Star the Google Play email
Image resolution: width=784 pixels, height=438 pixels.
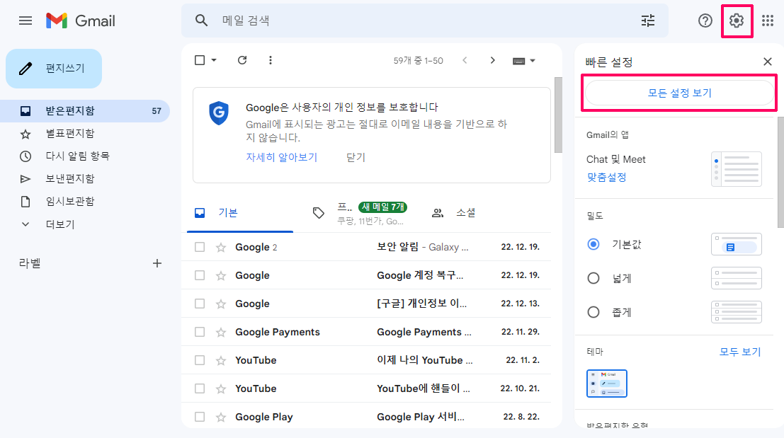[x=221, y=417]
